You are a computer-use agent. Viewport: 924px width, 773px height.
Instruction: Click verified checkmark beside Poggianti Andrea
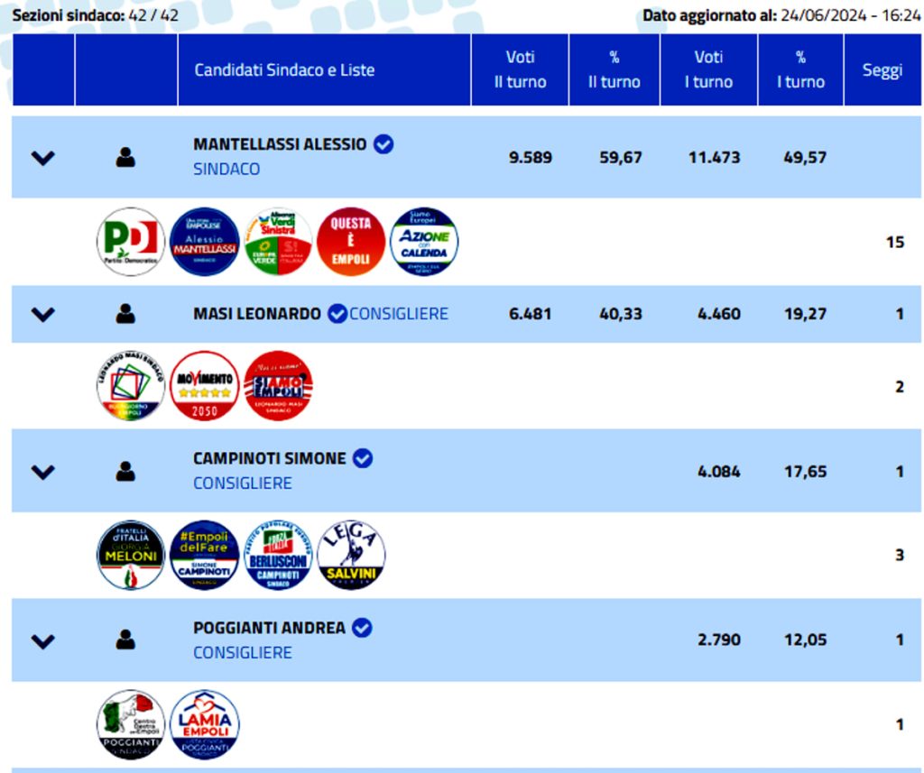point(362,628)
